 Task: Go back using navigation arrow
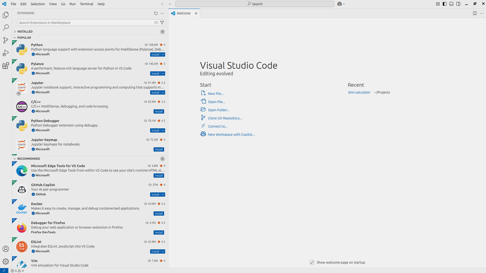click(163, 4)
